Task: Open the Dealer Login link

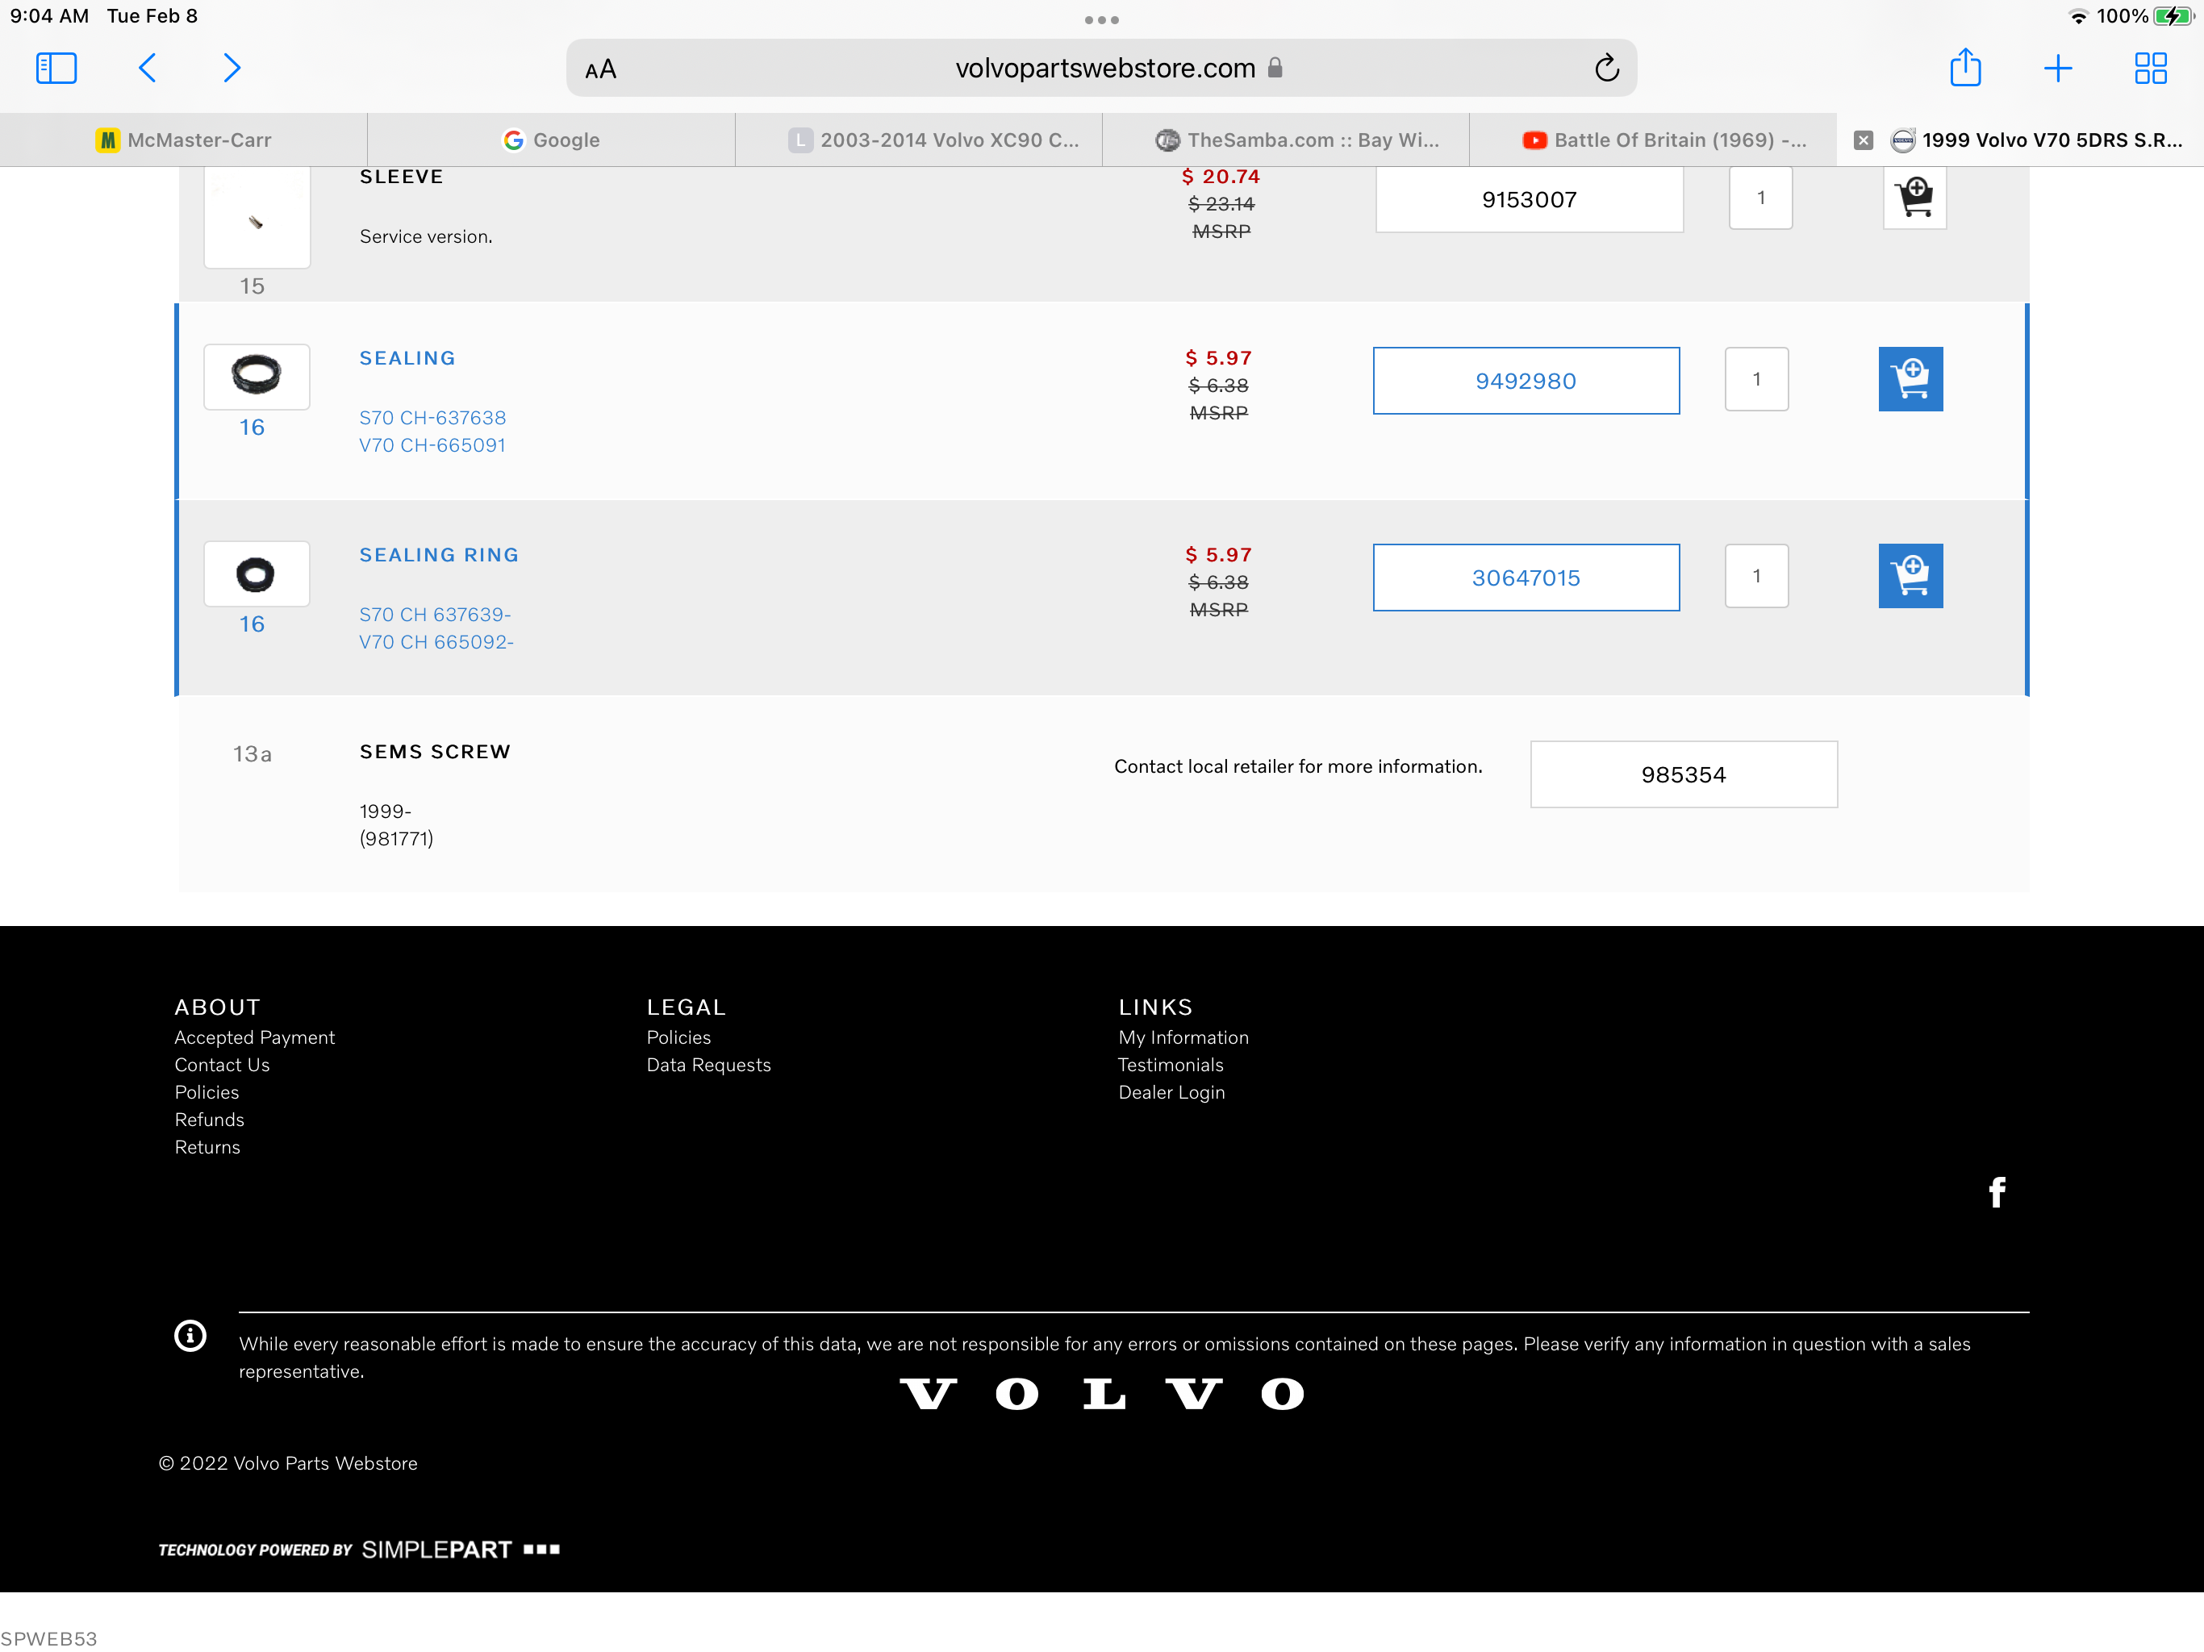Action: pos(1171,1092)
